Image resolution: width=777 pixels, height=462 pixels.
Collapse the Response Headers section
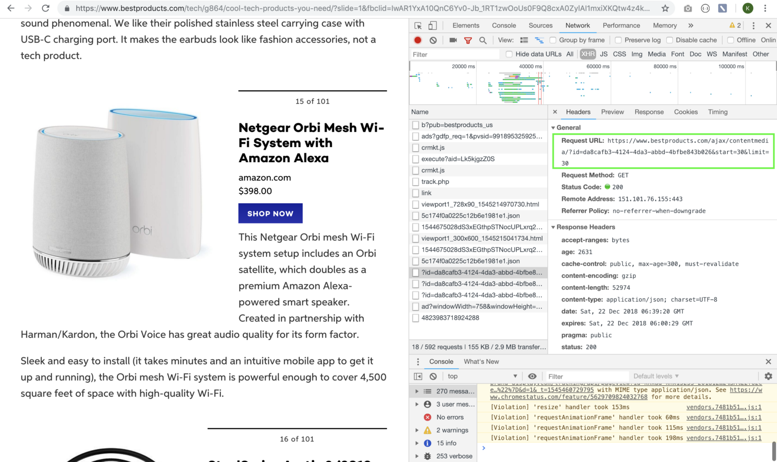coord(553,227)
